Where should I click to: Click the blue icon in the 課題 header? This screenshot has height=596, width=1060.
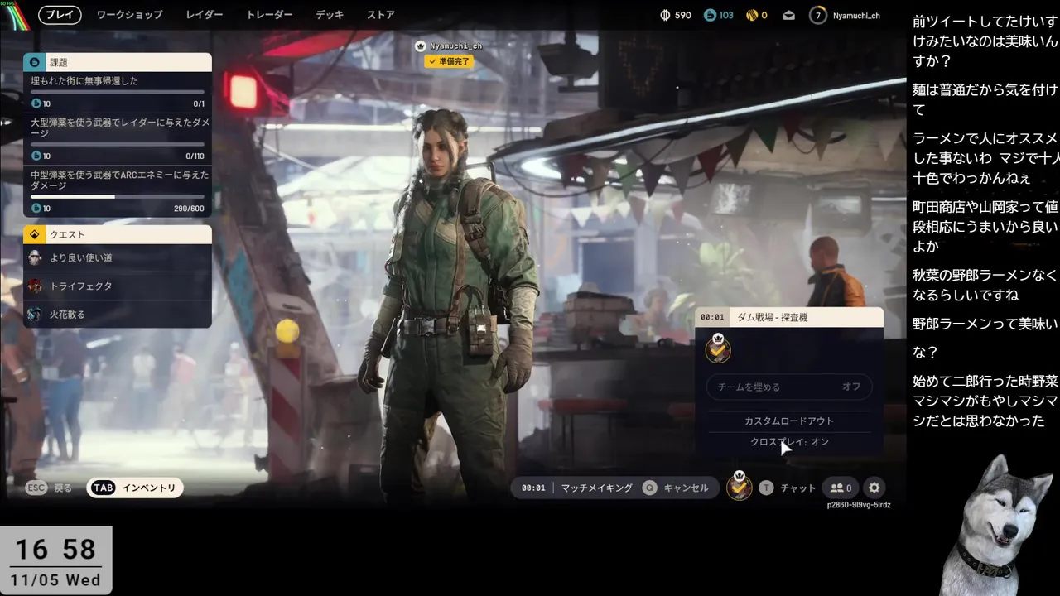click(35, 62)
